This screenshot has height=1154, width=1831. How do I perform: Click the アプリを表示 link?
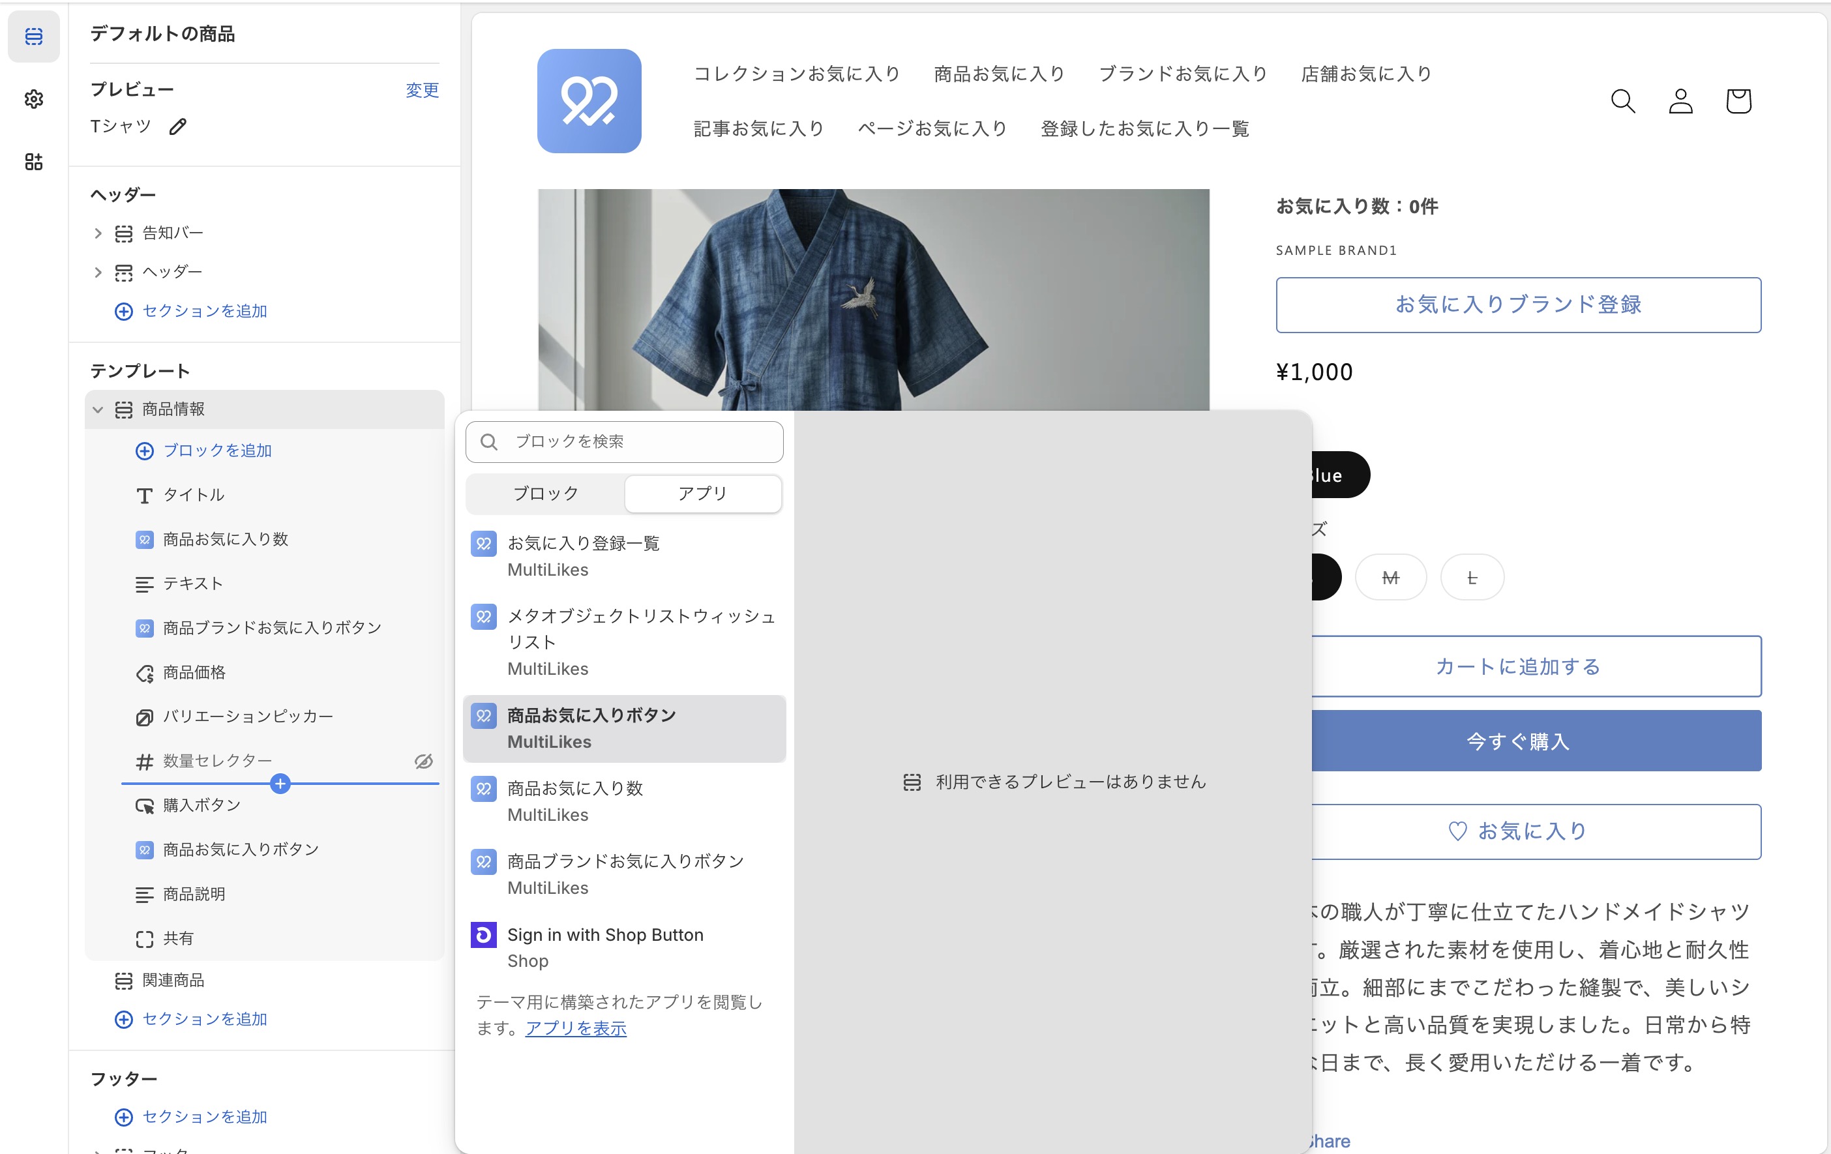(576, 1028)
